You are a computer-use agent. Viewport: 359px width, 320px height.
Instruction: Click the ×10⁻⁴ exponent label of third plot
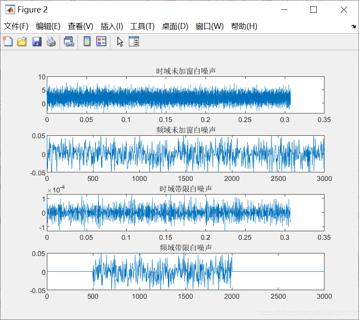click(x=56, y=189)
